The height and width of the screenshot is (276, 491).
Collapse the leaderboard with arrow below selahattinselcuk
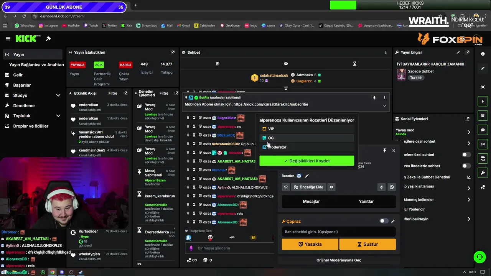coord(286,89)
